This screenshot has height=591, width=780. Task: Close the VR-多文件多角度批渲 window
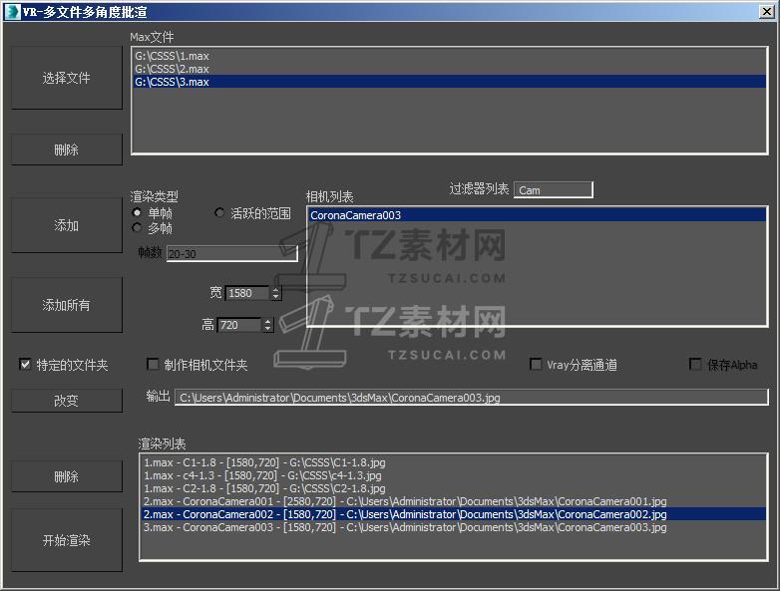[x=767, y=11]
